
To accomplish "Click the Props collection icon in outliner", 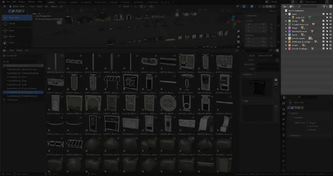I will [290, 28].
